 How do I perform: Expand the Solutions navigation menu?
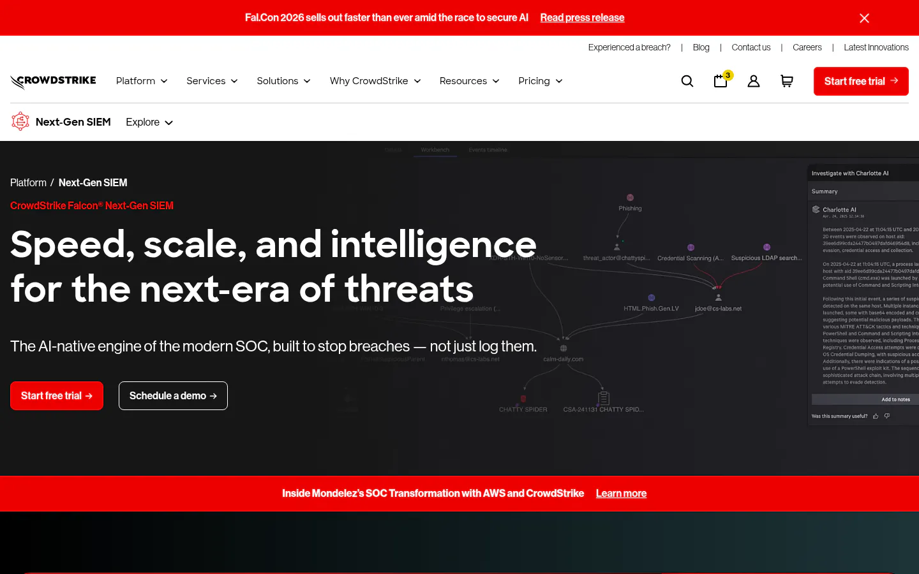[283, 81]
